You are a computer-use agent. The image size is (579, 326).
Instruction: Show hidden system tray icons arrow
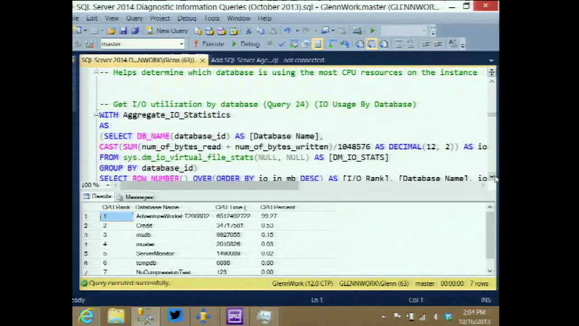point(384,317)
